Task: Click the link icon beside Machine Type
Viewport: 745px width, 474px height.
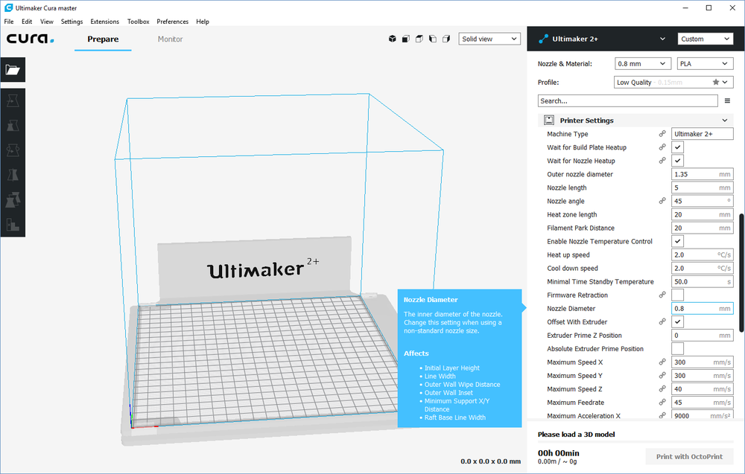Action: tap(662, 134)
